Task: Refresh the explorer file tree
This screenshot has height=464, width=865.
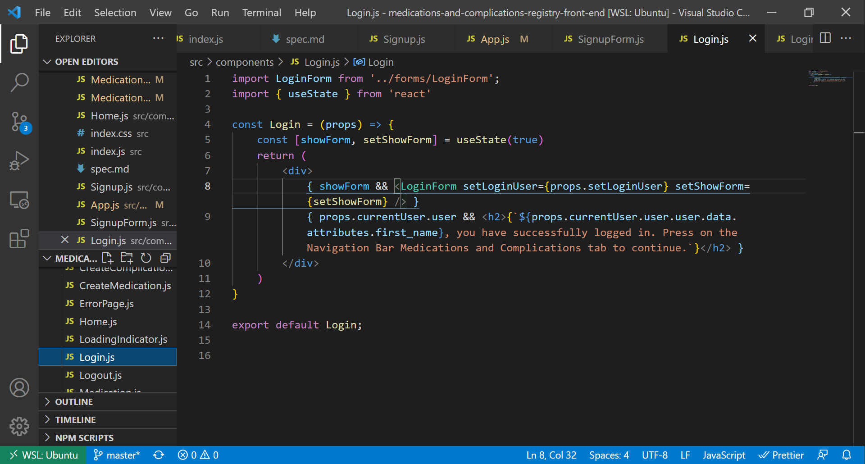Action: click(146, 258)
